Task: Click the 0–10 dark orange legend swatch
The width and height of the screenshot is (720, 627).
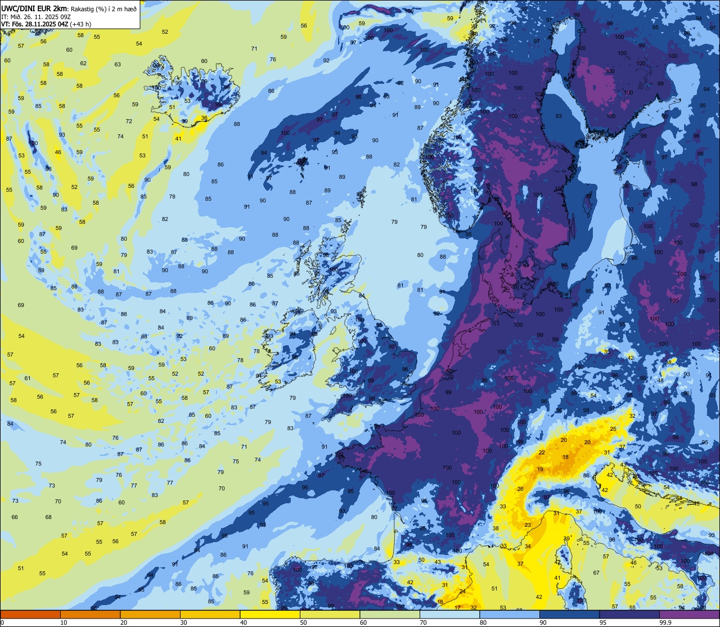Action: coord(30,615)
